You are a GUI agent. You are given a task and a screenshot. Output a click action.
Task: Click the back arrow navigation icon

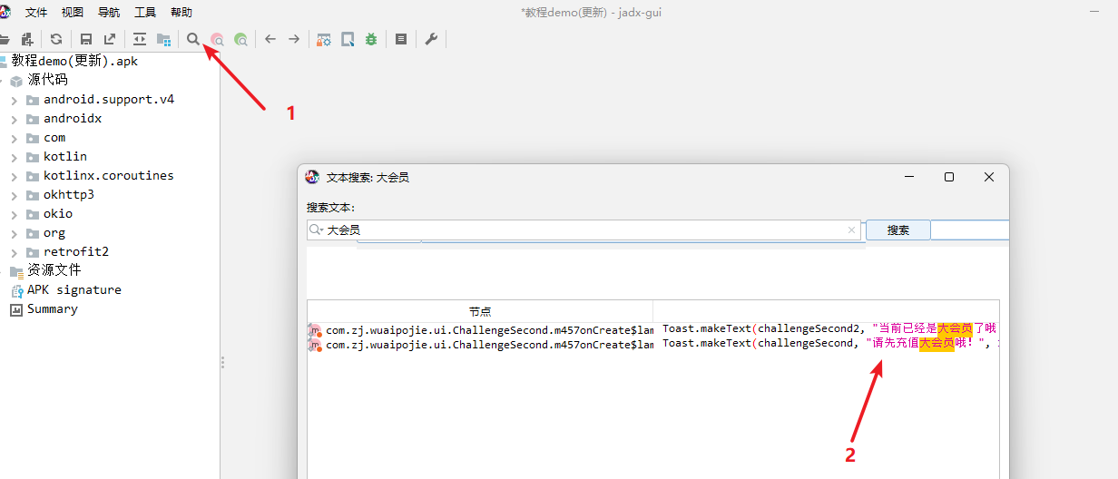click(270, 39)
